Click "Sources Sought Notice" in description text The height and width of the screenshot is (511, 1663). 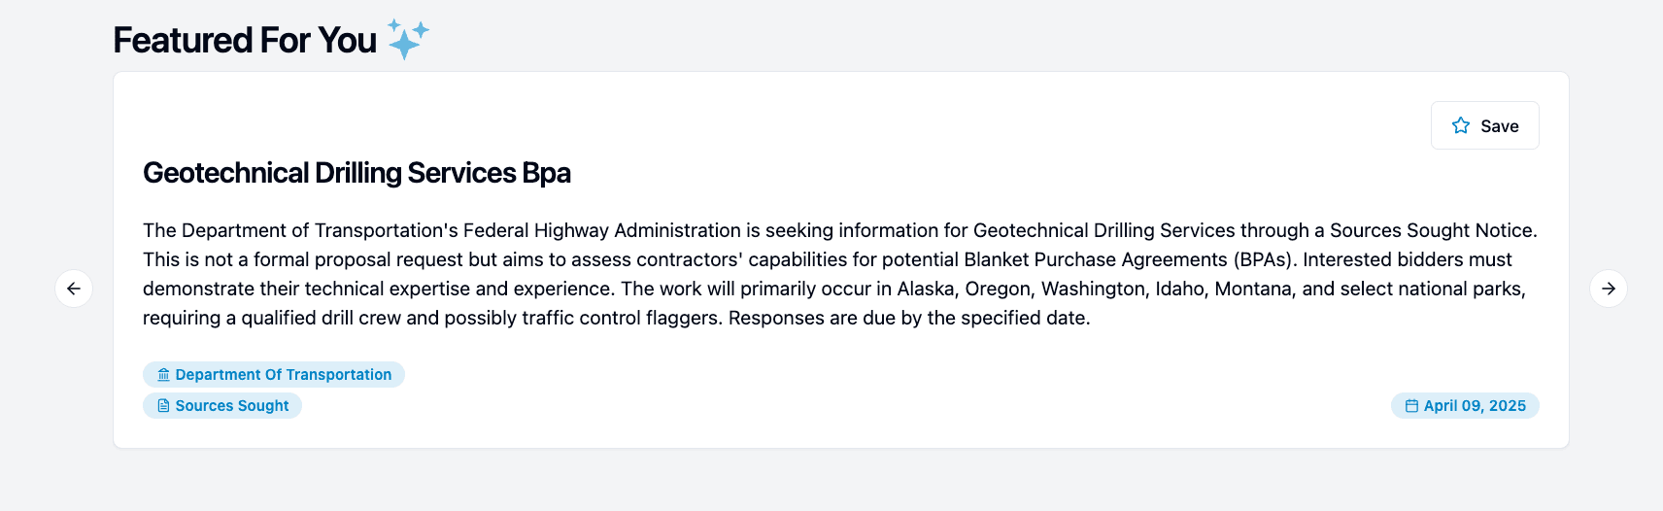tap(1432, 230)
